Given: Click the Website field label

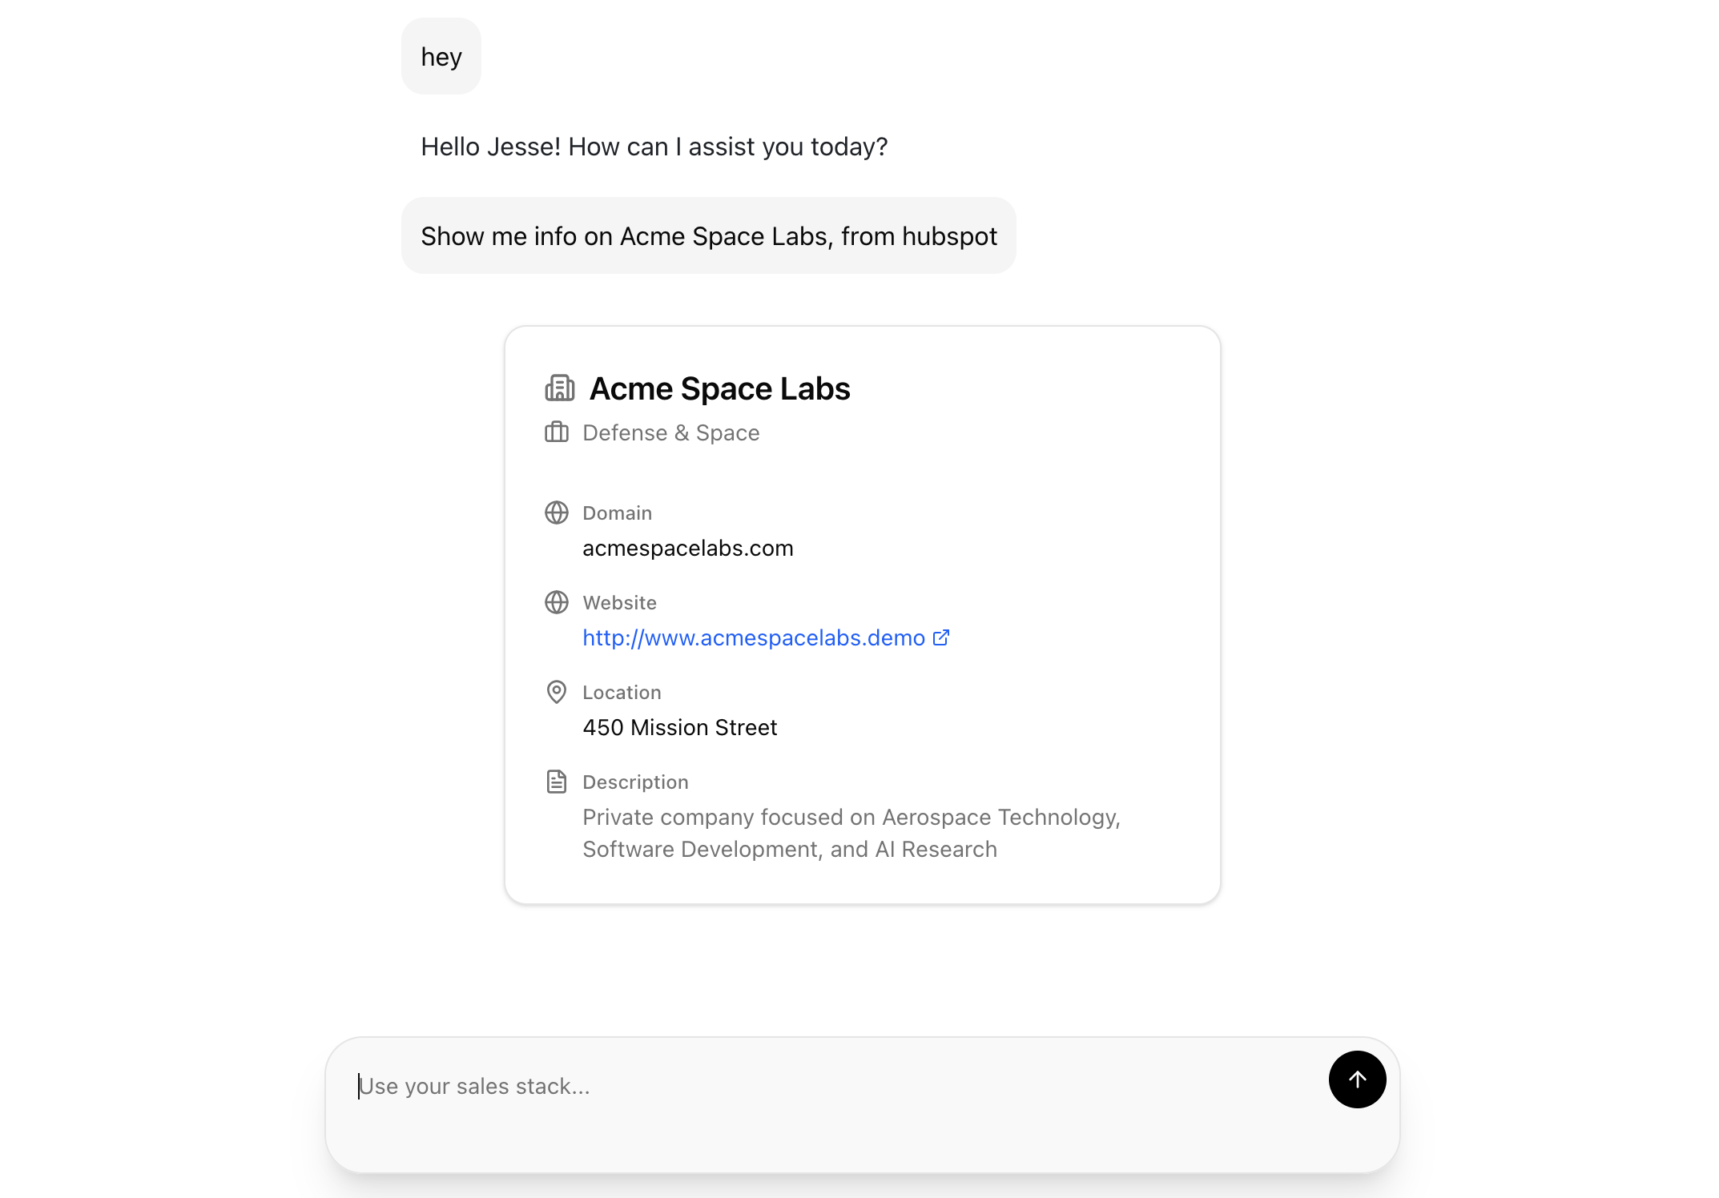Looking at the screenshot, I should click(619, 602).
